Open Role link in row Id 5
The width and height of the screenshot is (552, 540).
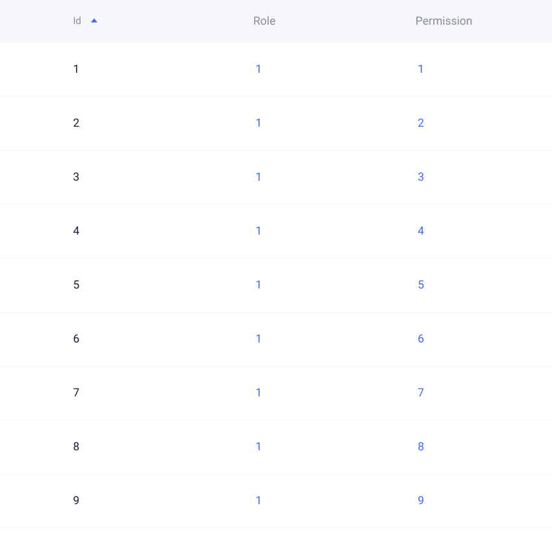pyautogui.click(x=258, y=285)
